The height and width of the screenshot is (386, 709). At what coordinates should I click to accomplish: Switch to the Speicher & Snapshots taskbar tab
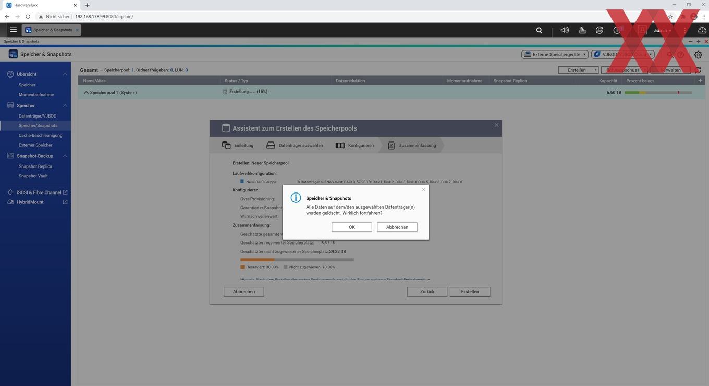tap(51, 30)
